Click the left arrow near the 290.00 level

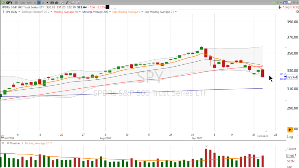286,100
